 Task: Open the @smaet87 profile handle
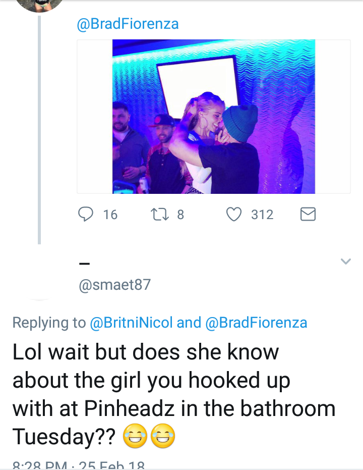coord(114,285)
